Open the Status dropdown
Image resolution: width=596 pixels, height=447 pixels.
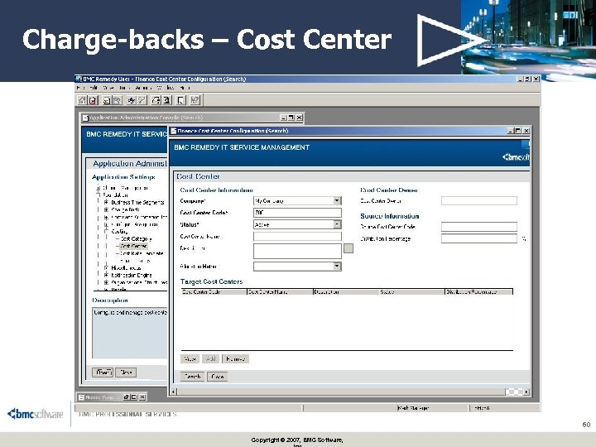(337, 224)
